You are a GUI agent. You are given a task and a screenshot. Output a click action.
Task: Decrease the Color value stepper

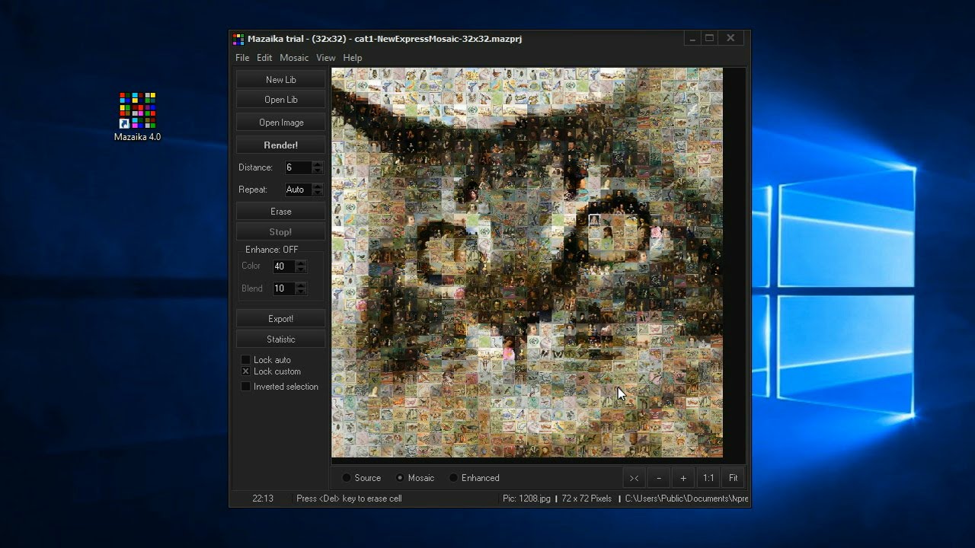pyautogui.click(x=301, y=270)
